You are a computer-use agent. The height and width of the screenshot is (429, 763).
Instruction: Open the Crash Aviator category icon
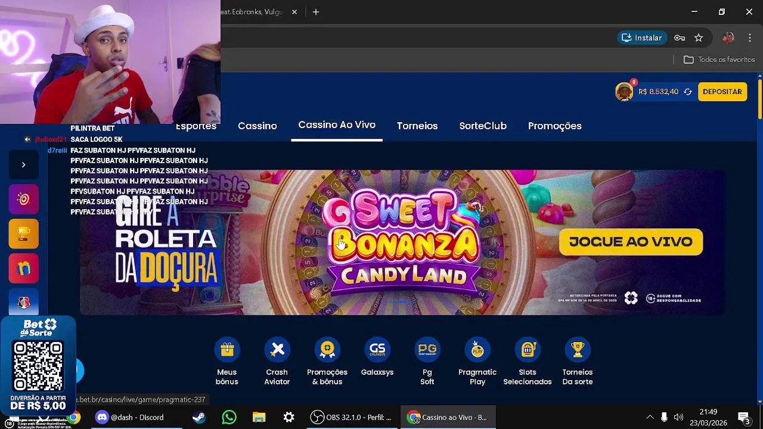[x=277, y=349]
